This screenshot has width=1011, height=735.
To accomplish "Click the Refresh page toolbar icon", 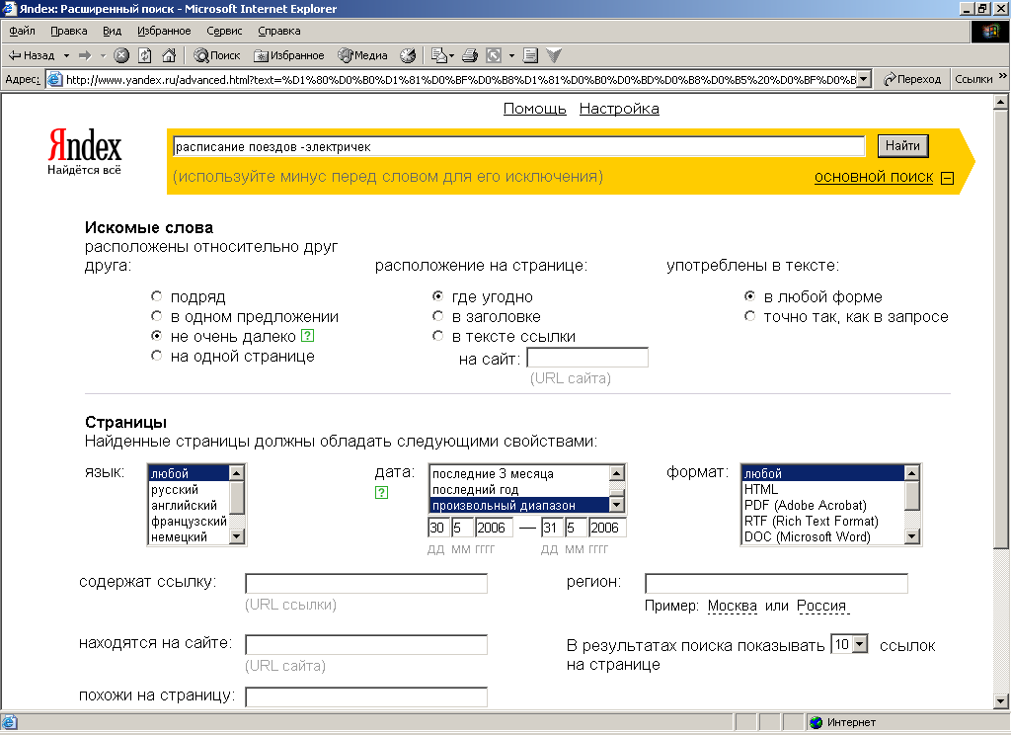I will pos(145,55).
